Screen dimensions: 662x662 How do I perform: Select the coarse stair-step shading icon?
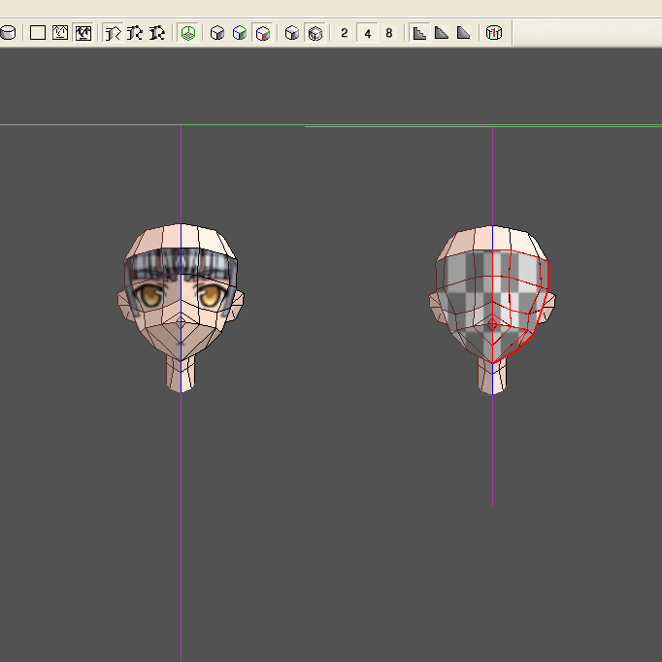click(419, 33)
